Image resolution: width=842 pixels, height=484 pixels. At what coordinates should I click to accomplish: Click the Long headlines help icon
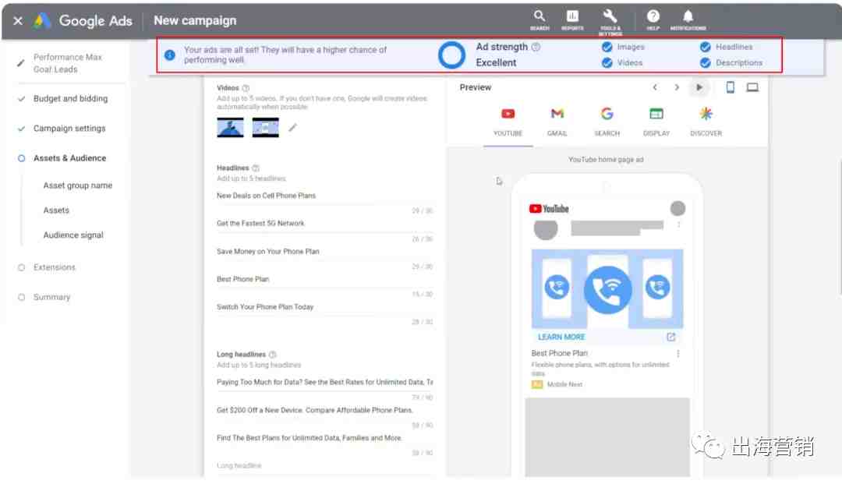tap(272, 355)
